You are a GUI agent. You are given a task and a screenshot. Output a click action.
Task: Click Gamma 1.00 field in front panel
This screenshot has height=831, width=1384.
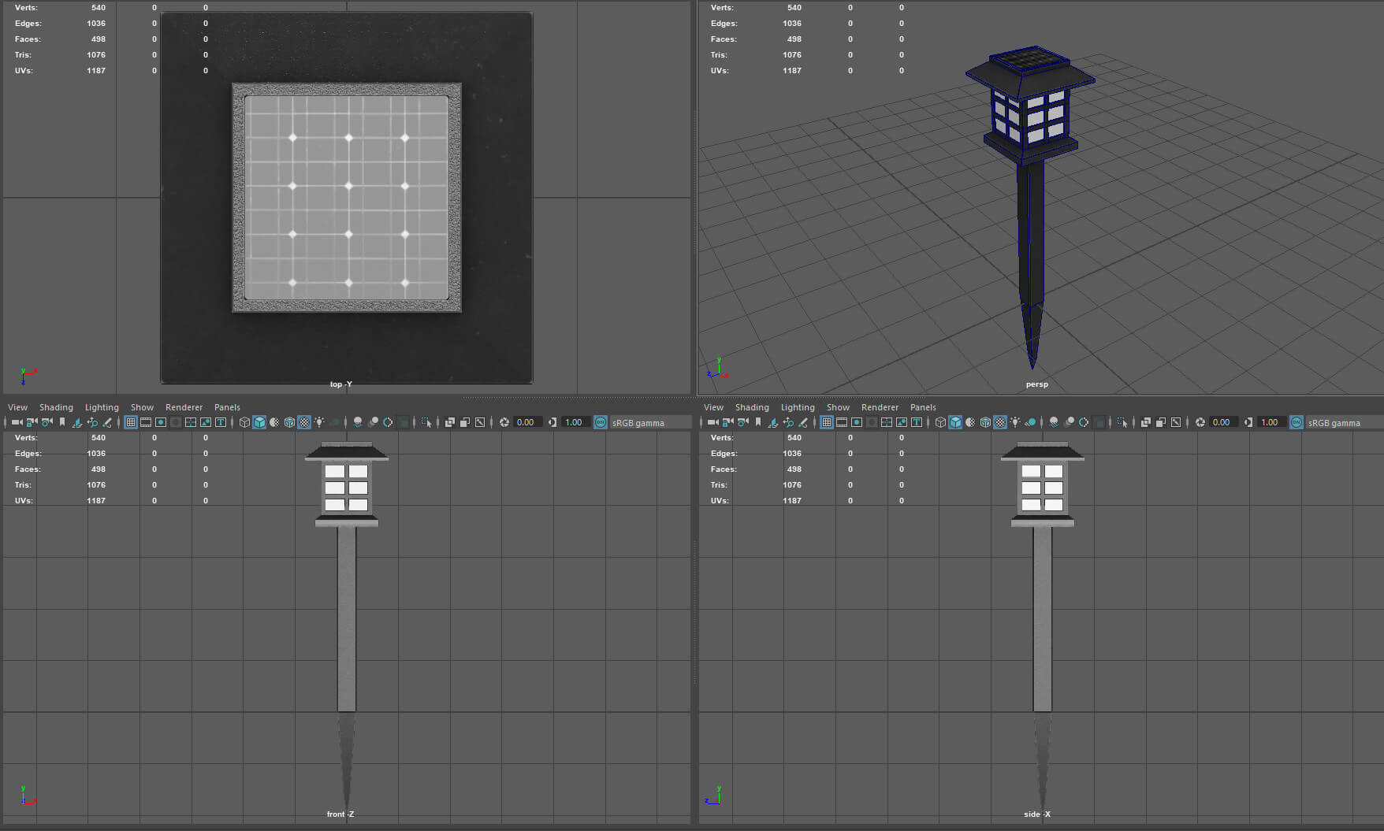point(576,422)
